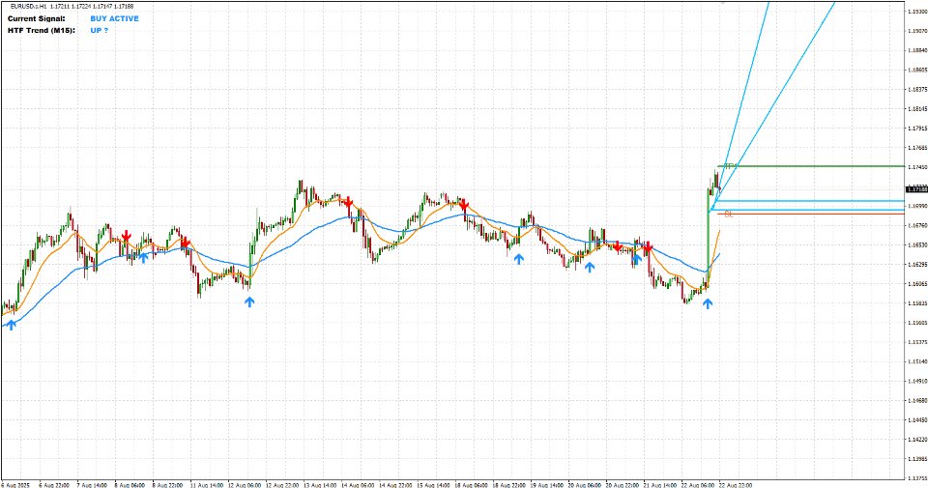Click the red SL label text
The width and height of the screenshot is (928, 488).
[x=729, y=215]
